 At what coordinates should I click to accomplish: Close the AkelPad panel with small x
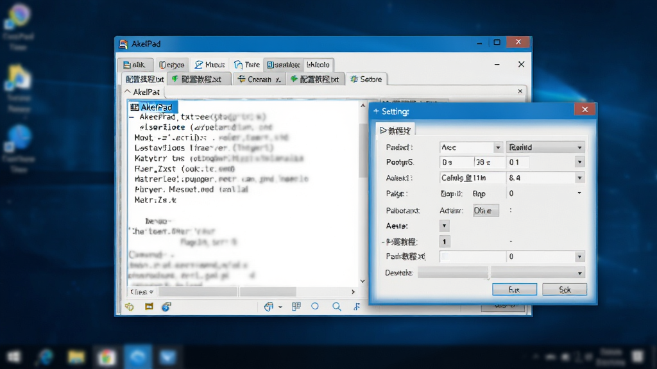520,91
